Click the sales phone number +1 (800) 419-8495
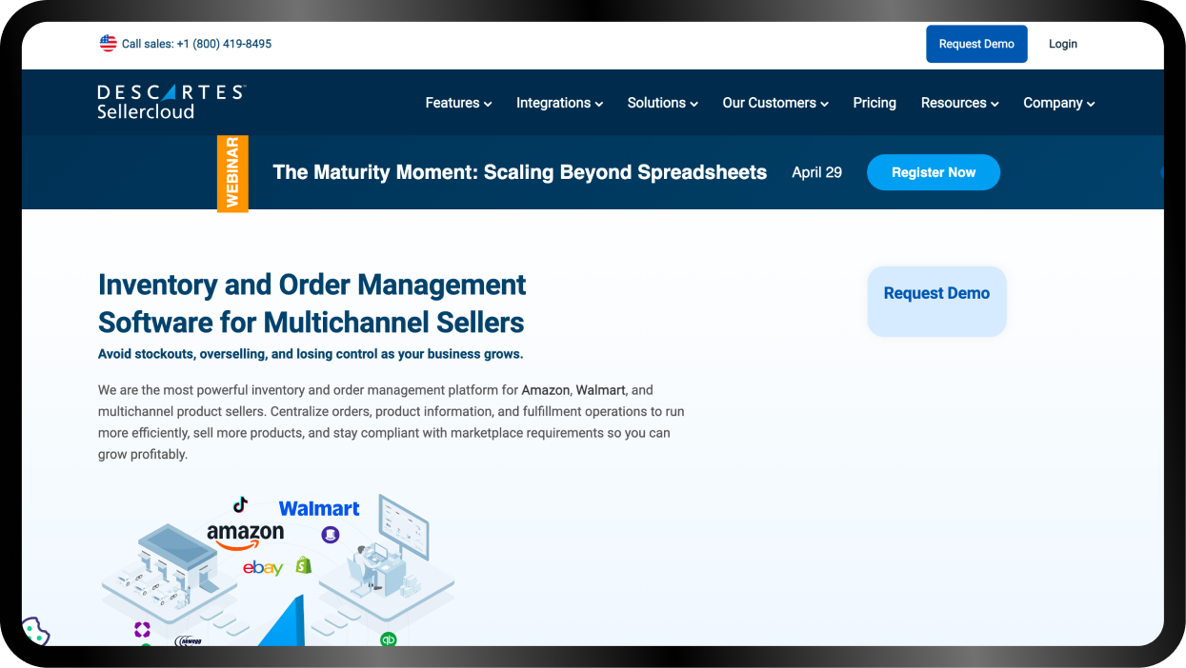The image size is (1186, 668). pyautogui.click(x=224, y=44)
